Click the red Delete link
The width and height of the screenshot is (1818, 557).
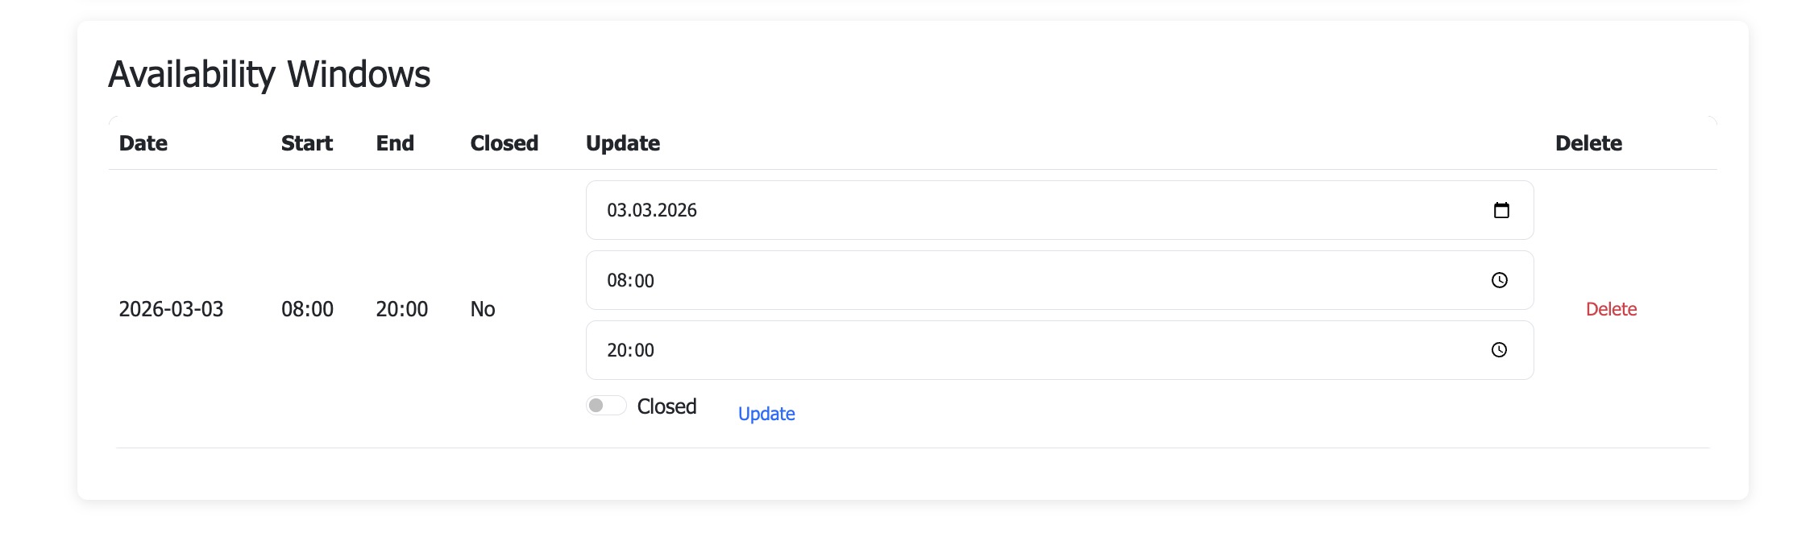[x=1611, y=309]
